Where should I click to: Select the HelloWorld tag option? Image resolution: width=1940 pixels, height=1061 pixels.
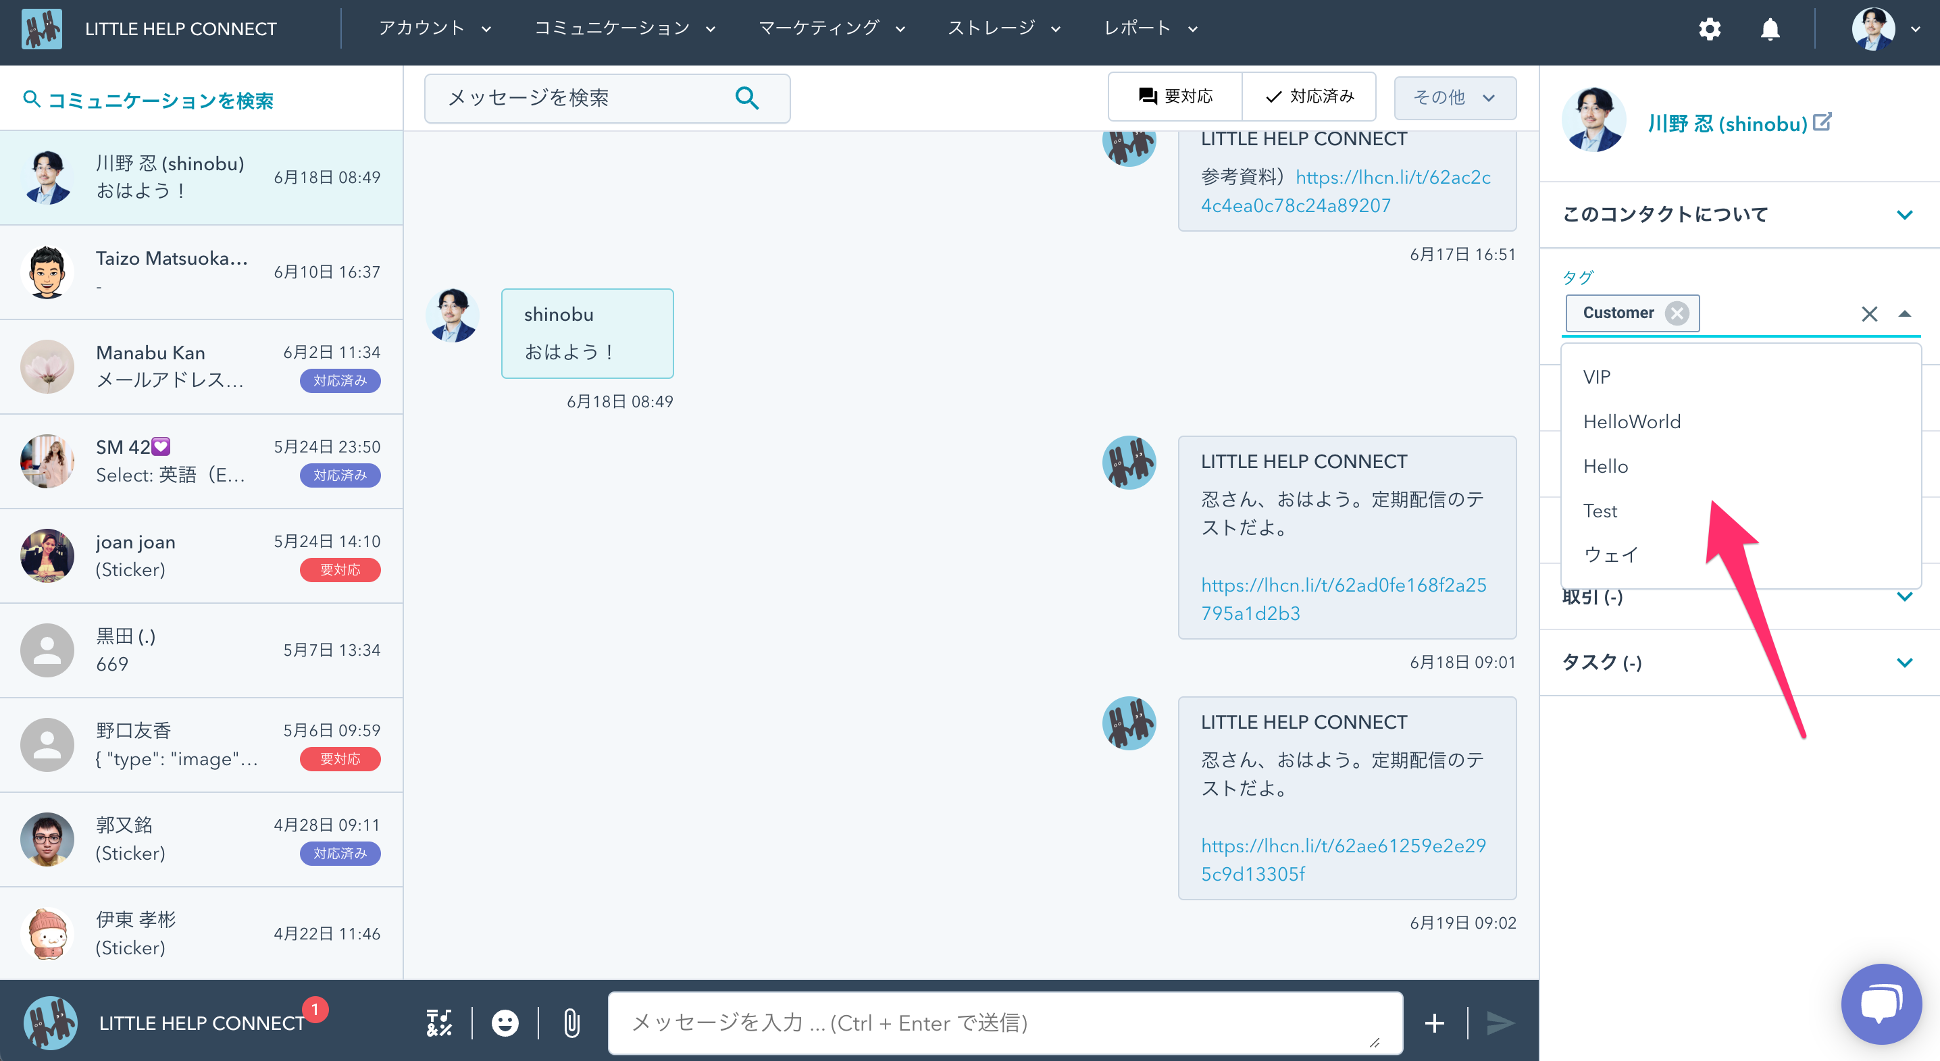1741,421
